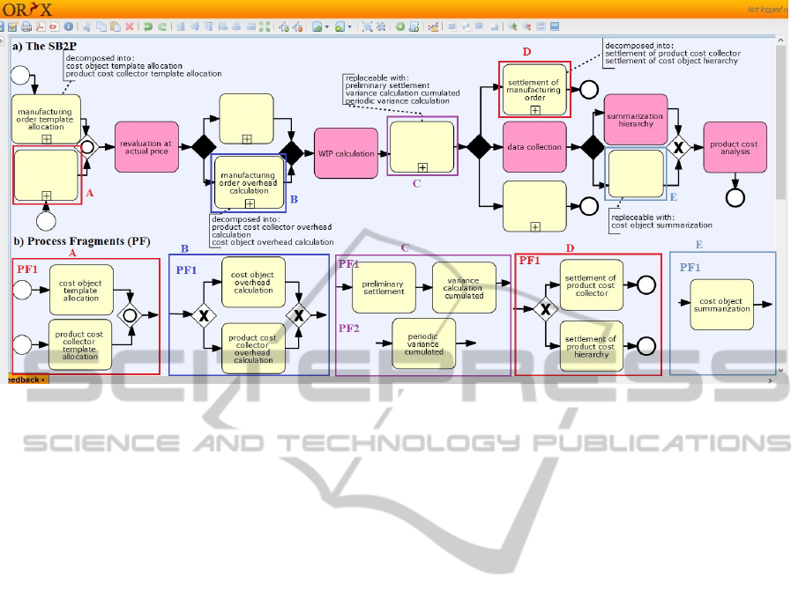Screen dimensions: 806x605
Task: Click the Redo arrow icon
Action: click(162, 27)
